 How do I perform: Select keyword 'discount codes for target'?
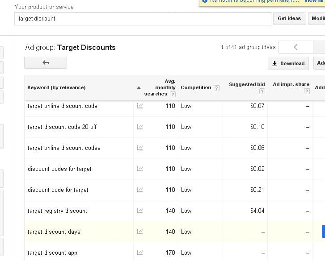(59, 169)
